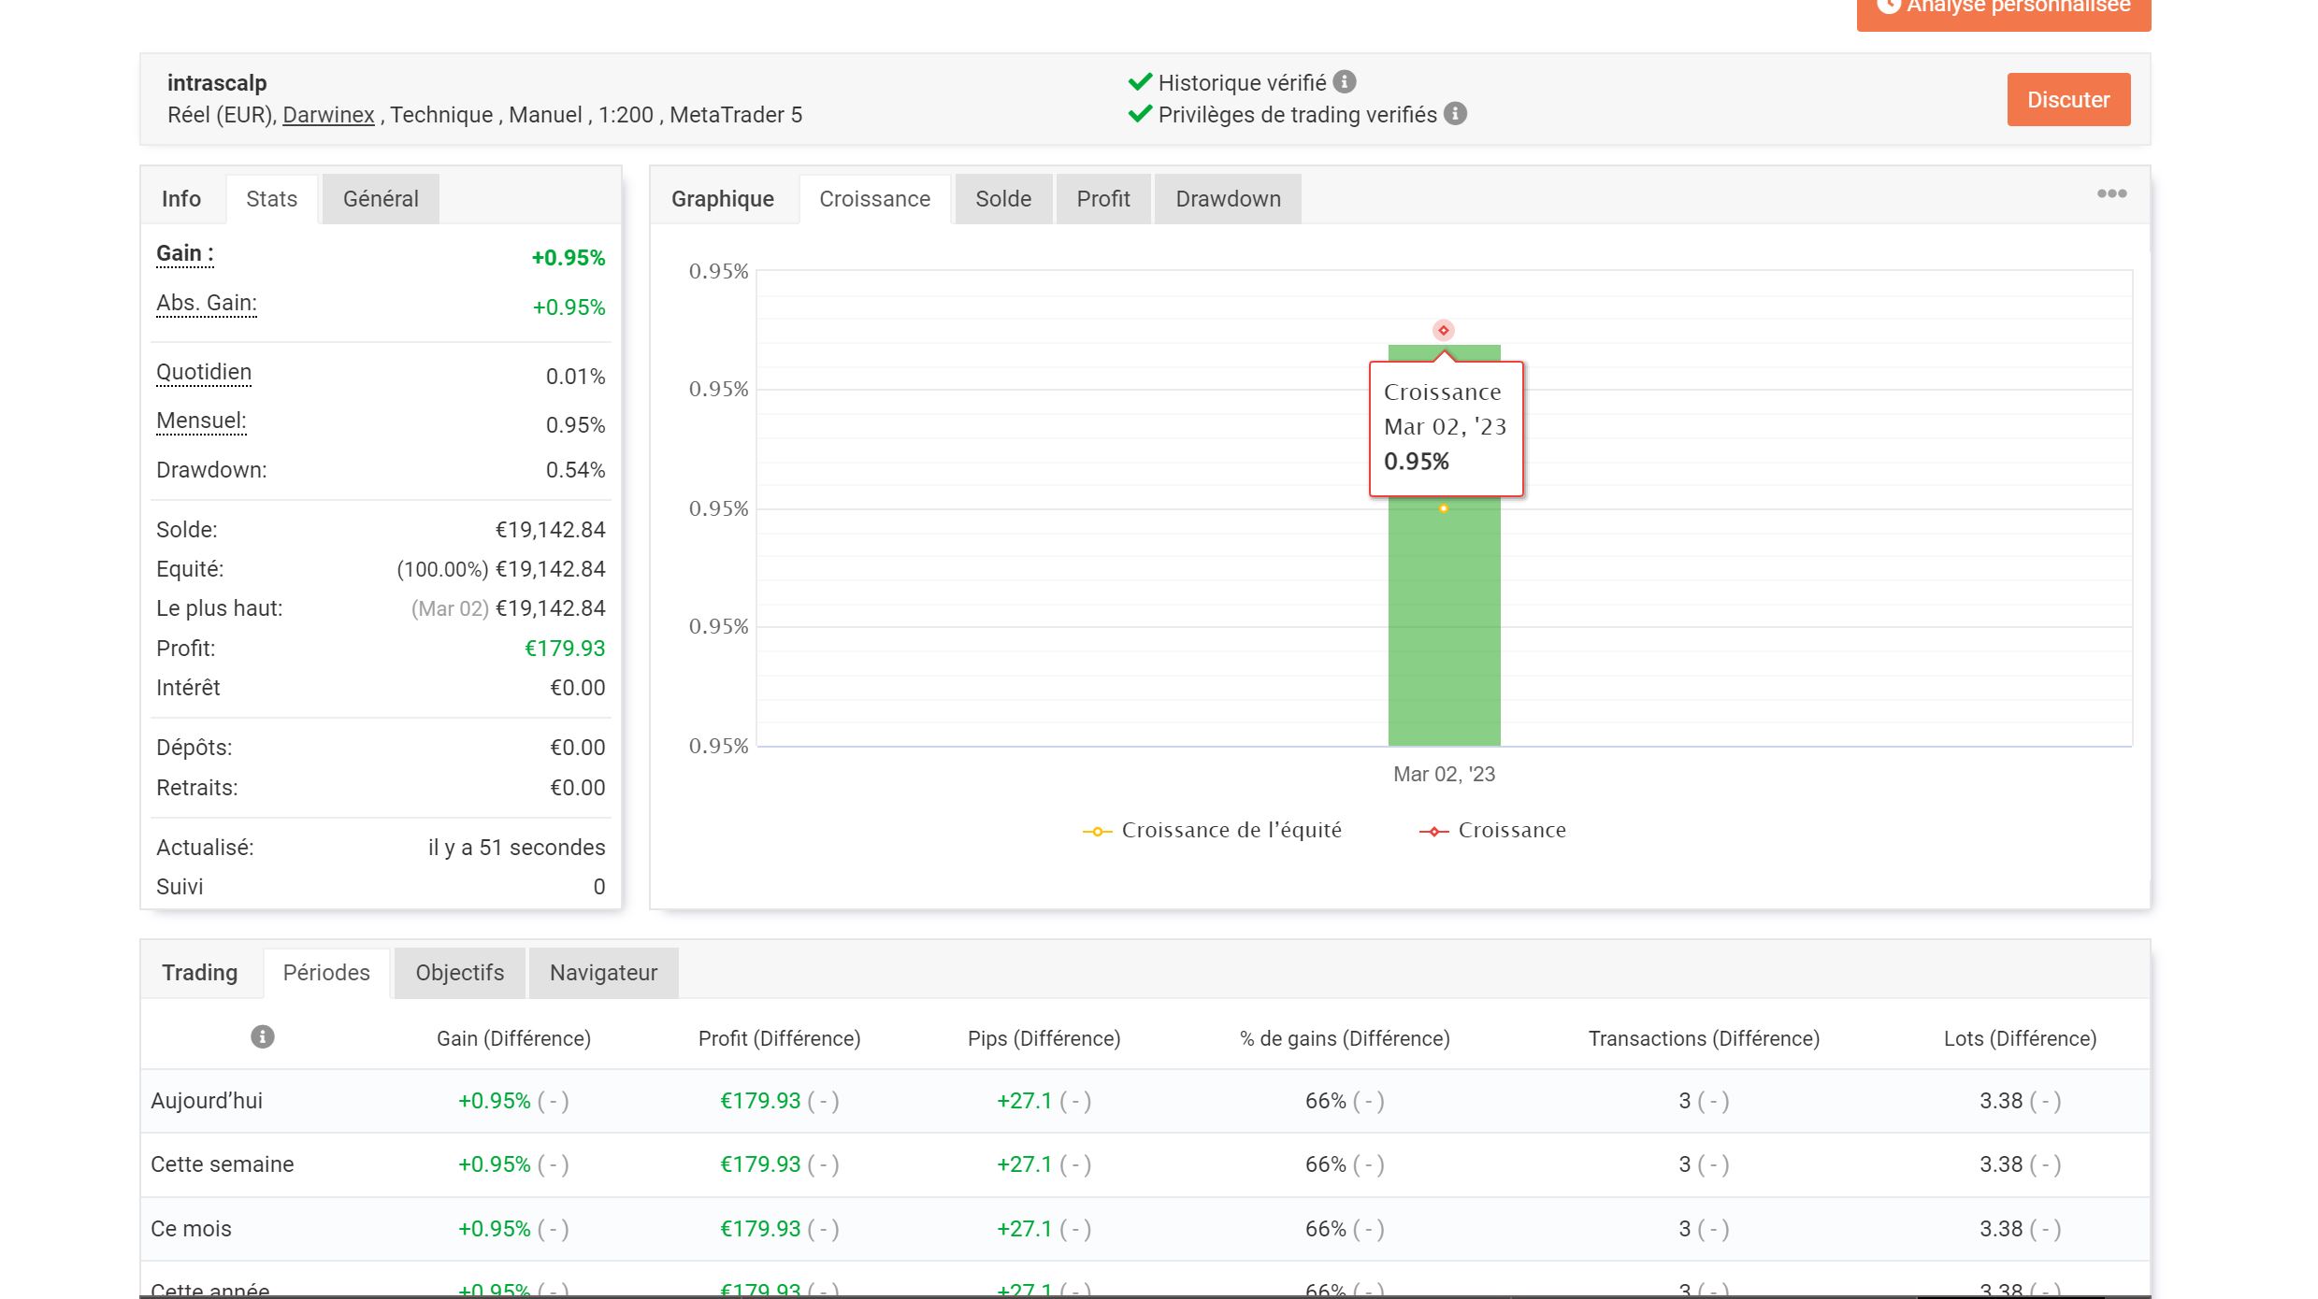Open the three-dots chart options menu
This screenshot has width=2318, height=1299.
[2111, 193]
